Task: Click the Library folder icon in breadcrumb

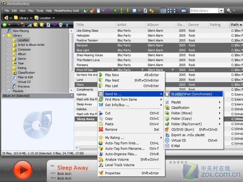Action: (16, 17)
